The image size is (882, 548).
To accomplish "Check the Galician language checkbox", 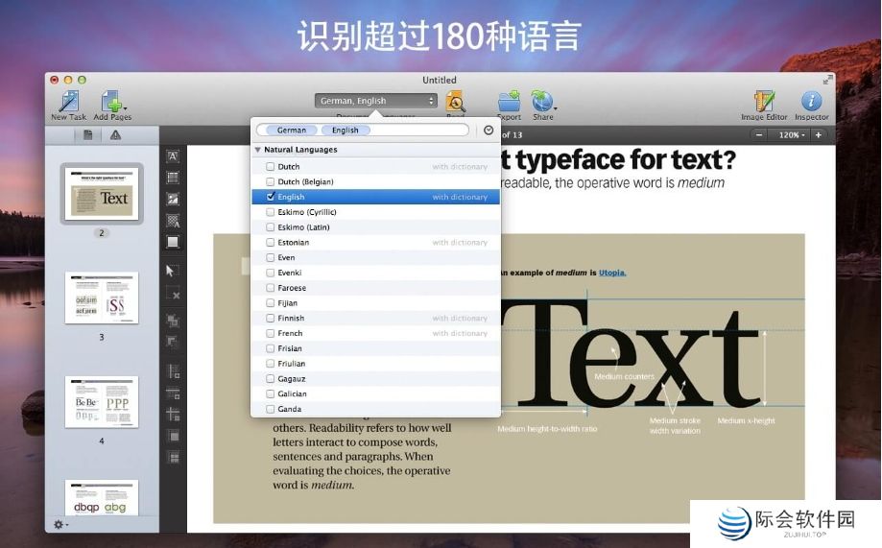I will (270, 393).
